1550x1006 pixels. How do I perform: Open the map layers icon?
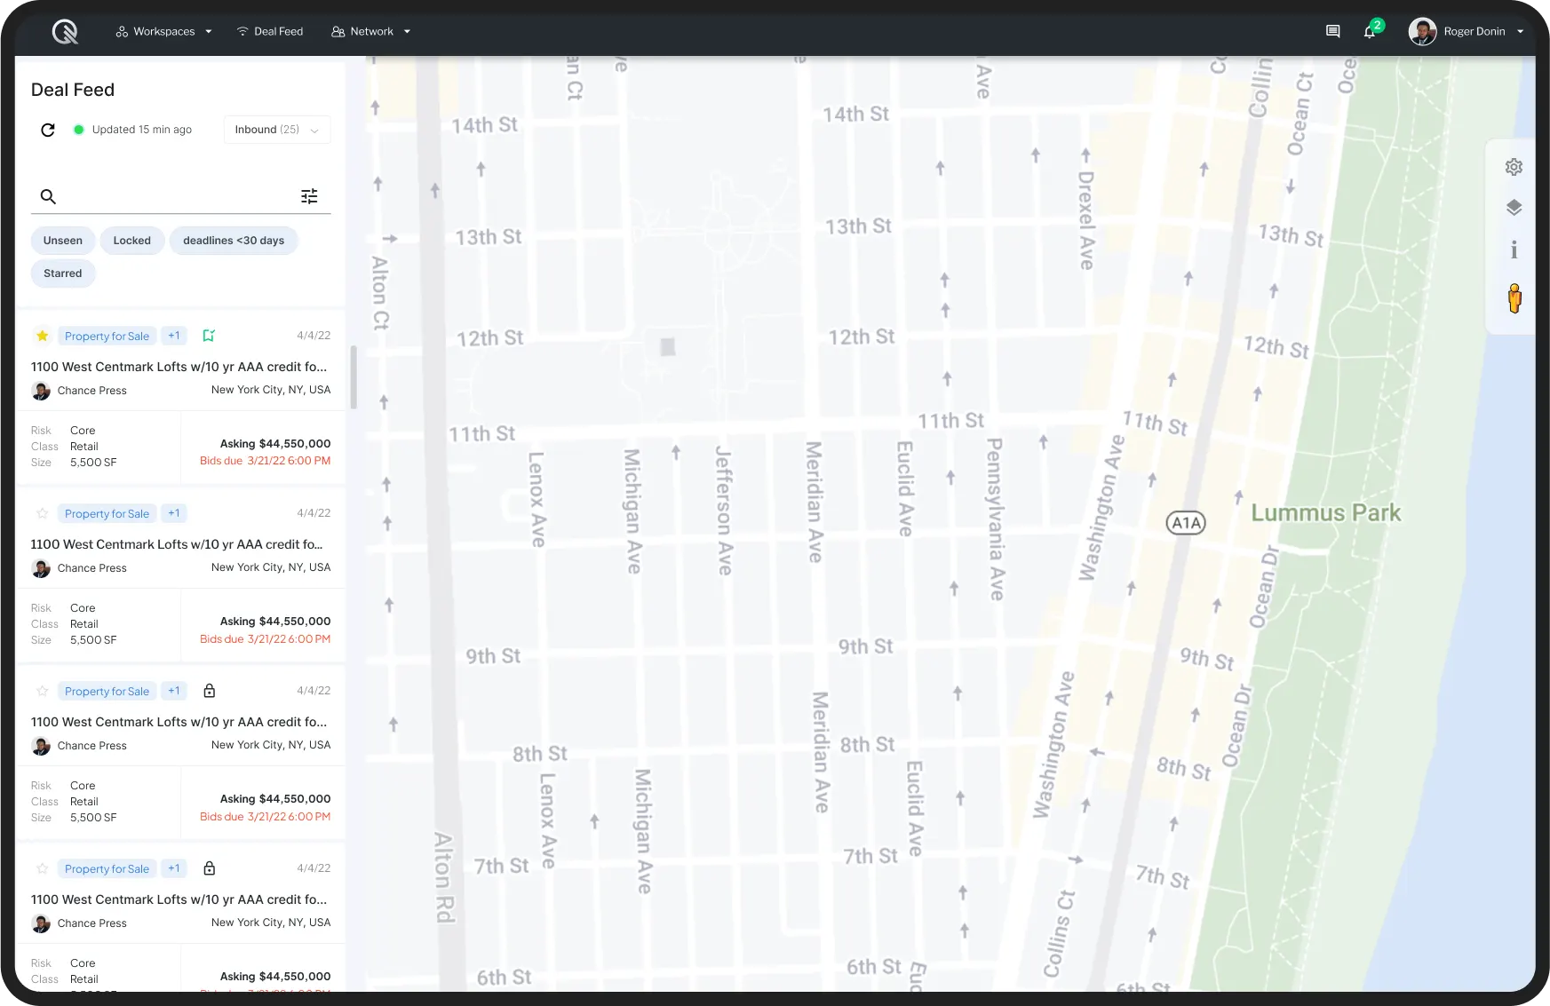point(1514,208)
